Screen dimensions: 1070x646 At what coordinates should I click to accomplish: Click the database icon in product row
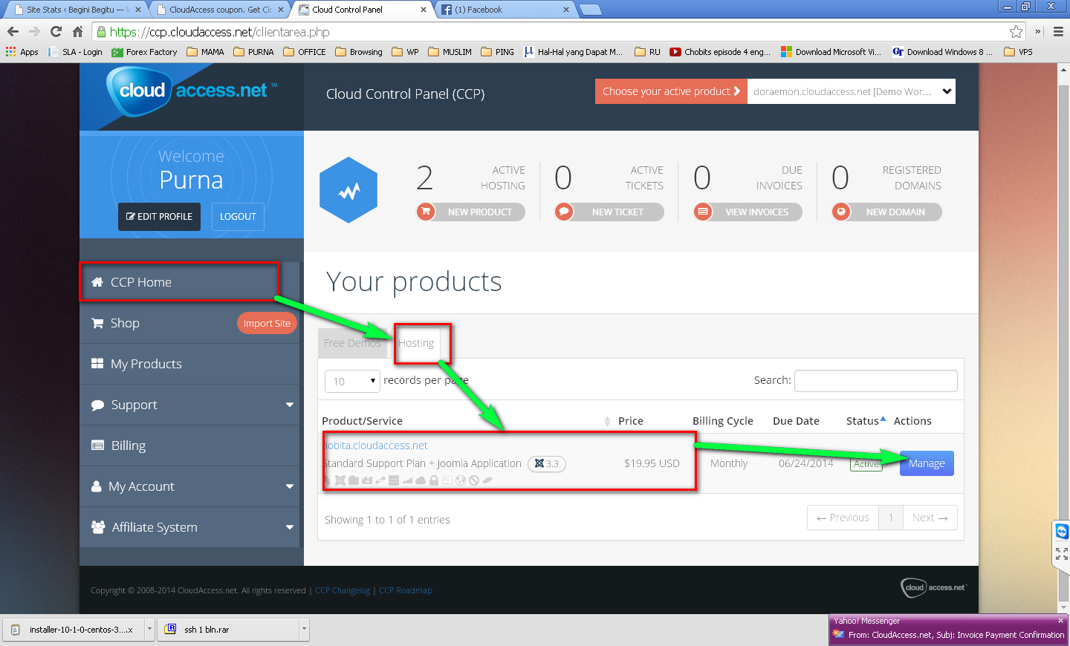coord(394,480)
